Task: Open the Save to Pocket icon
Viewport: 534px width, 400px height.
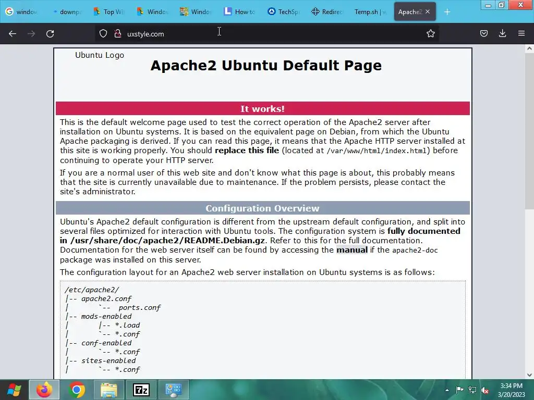Action: 484,33
